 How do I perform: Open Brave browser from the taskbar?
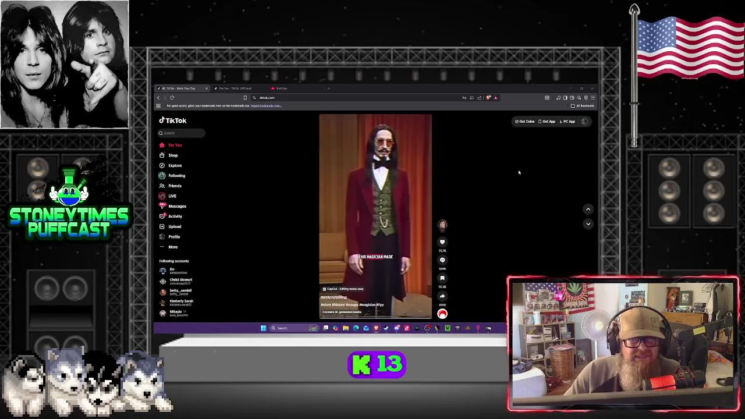[x=376, y=328]
